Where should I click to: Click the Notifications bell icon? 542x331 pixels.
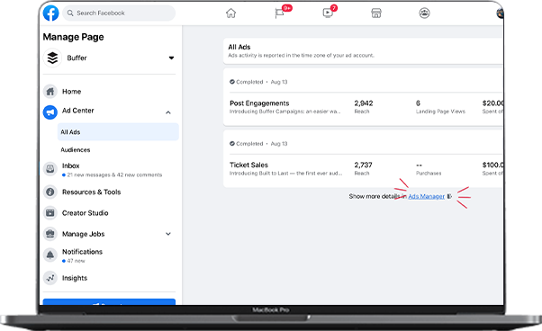click(50, 255)
